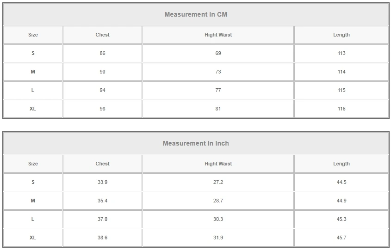Select the S size cell in the Inch table
The height and width of the screenshot is (250, 391).
[33, 182]
